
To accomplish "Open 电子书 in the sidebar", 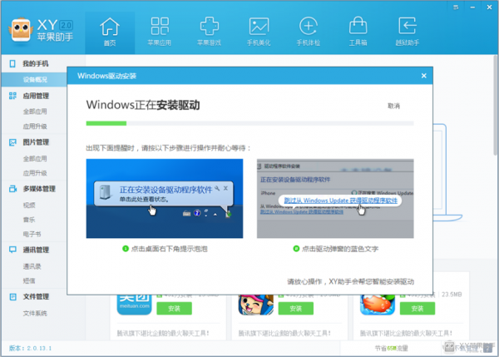I will [x=32, y=235].
